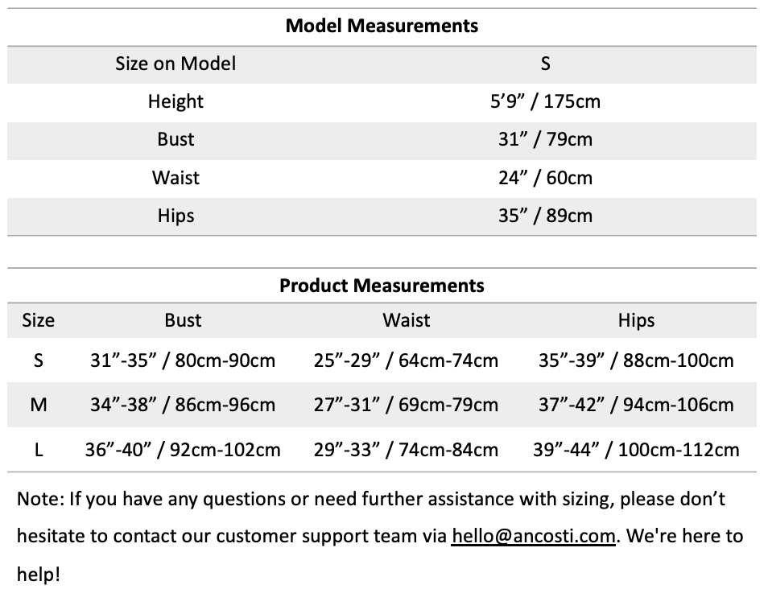Click the Height row label in Model Measurements
The height and width of the screenshot is (589, 768).
(x=175, y=101)
